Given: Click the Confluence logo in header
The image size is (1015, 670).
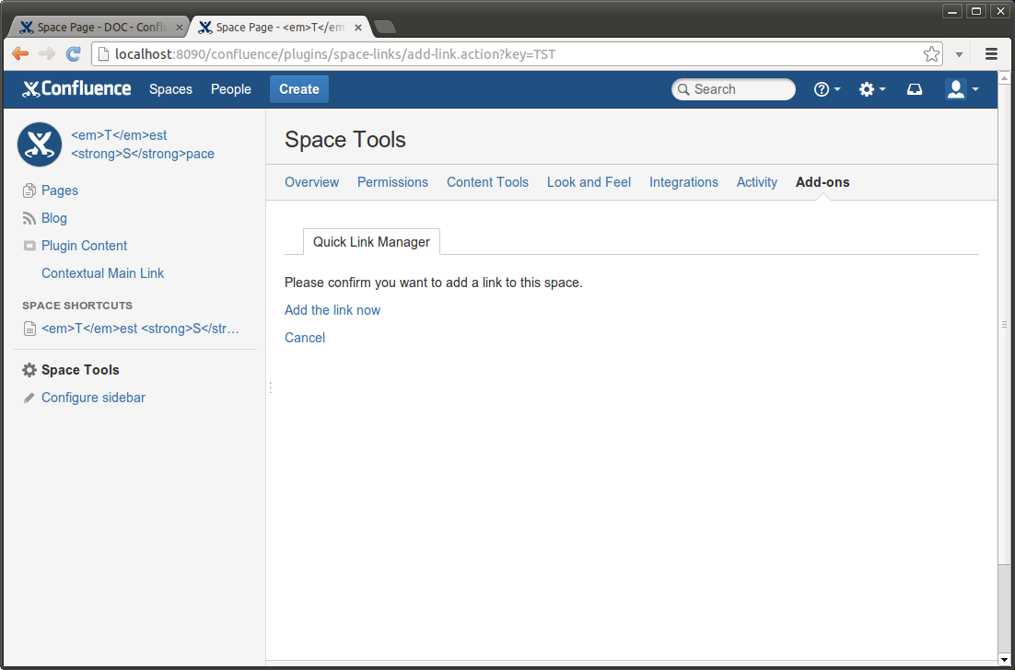Looking at the screenshot, I should [76, 89].
